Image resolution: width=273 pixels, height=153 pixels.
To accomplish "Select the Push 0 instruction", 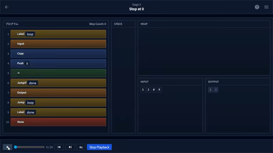I will pyautogui.click(x=58, y=63).
